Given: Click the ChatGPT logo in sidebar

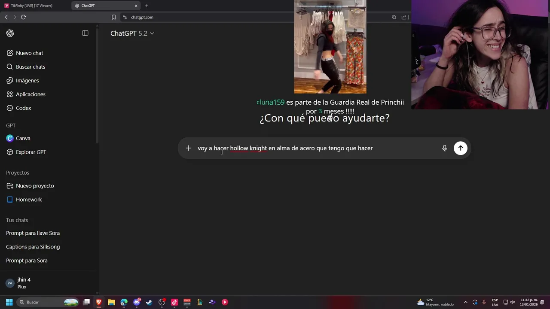Looking at the screenshot, I should click(10, 33).
